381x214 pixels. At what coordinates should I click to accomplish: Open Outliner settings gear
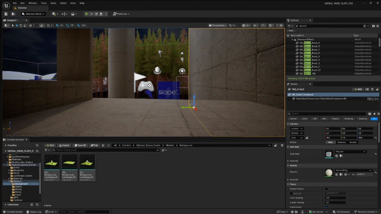tap(378, 26)
